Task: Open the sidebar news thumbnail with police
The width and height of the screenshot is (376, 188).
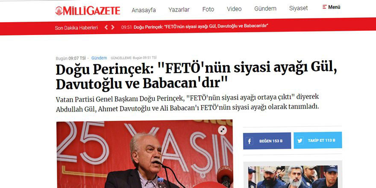Action: [293, 176]
